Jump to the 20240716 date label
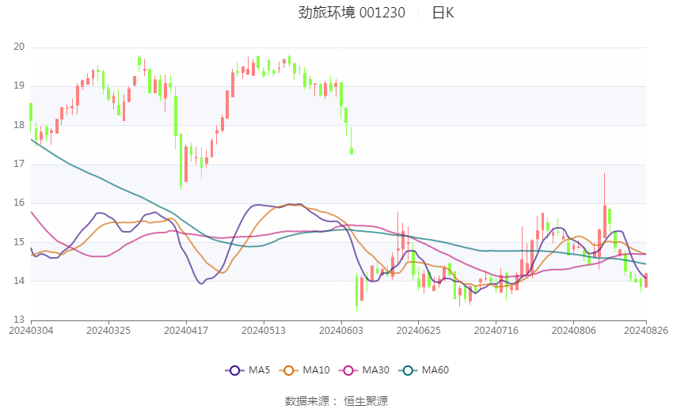Screen dimensions: 673x409 (496, 330)
